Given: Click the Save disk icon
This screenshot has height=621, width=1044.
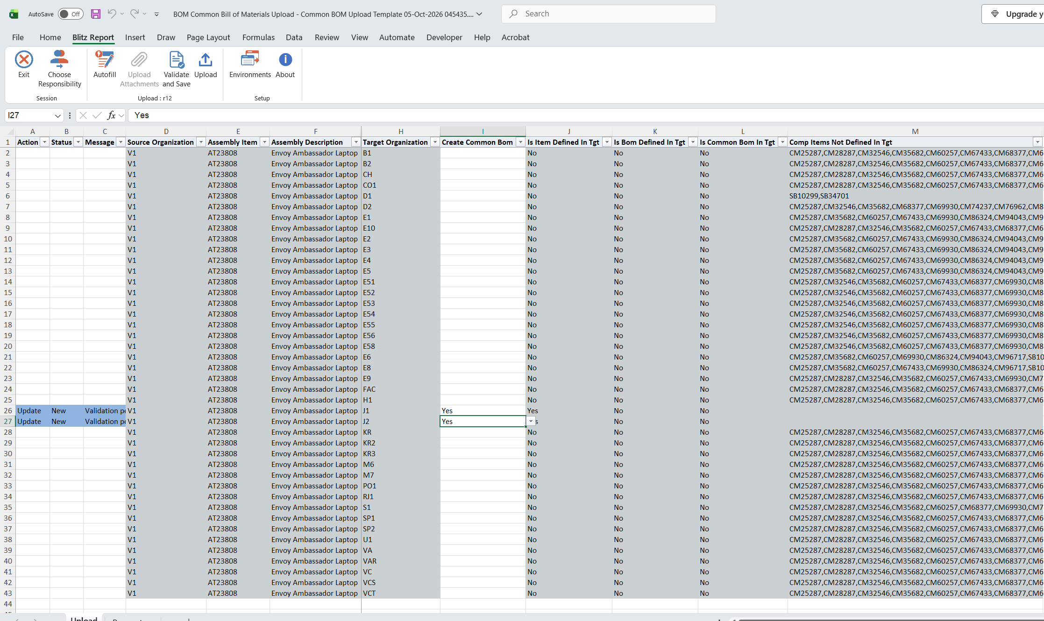Looking at the screenshot, I should click(x=96, y=14).
